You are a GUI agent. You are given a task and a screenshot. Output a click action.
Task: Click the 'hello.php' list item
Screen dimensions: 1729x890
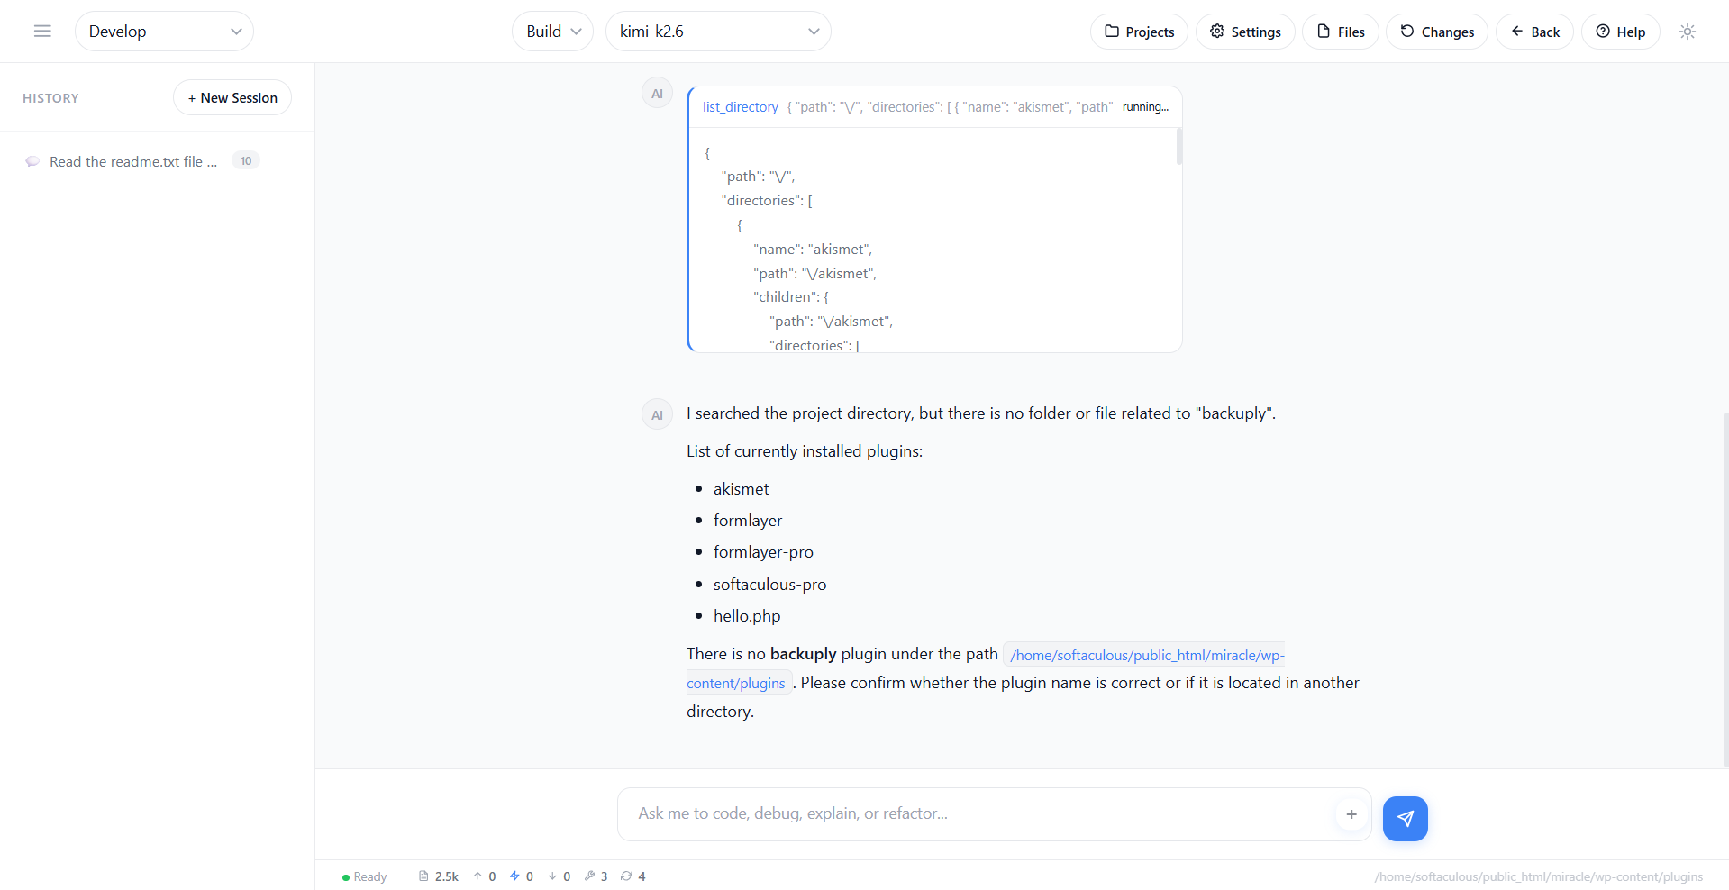coord(747,616)
